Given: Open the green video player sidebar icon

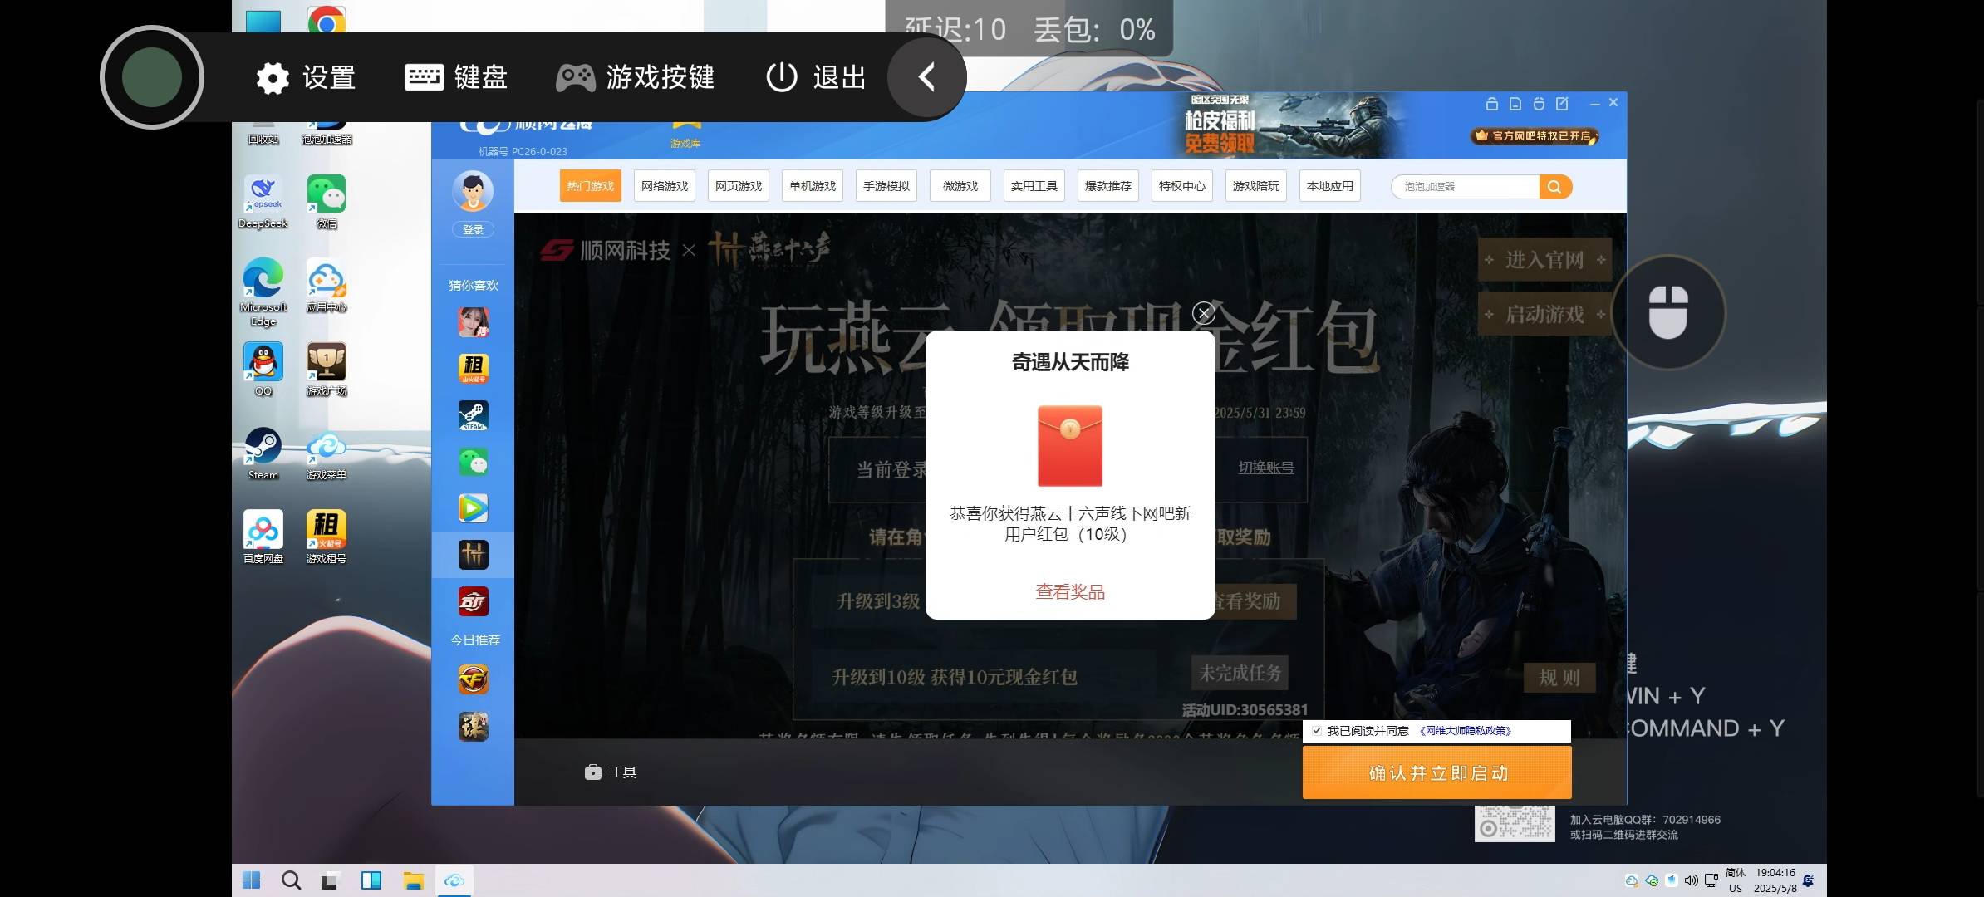Looking at the screenshot, I should coord(474,507).
